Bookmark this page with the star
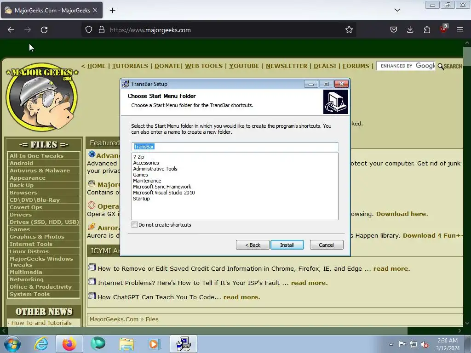The width and height of the screenshot is (471, 353). point(349,30)
